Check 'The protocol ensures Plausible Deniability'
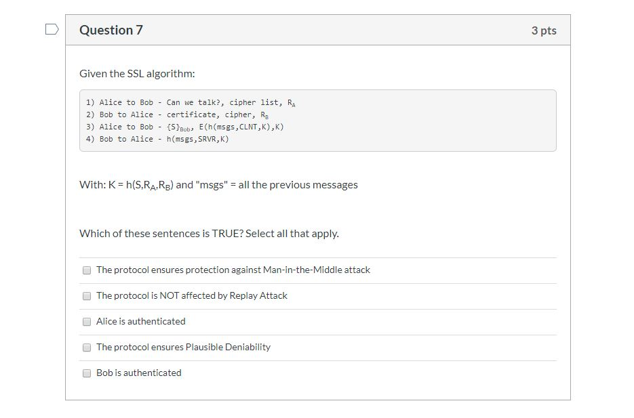 click(87, 347)
